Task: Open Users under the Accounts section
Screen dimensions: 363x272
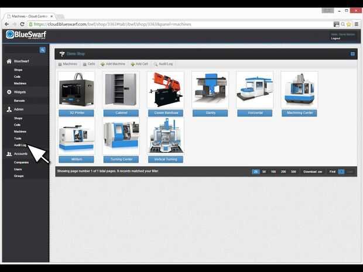Action: (18, 169)
